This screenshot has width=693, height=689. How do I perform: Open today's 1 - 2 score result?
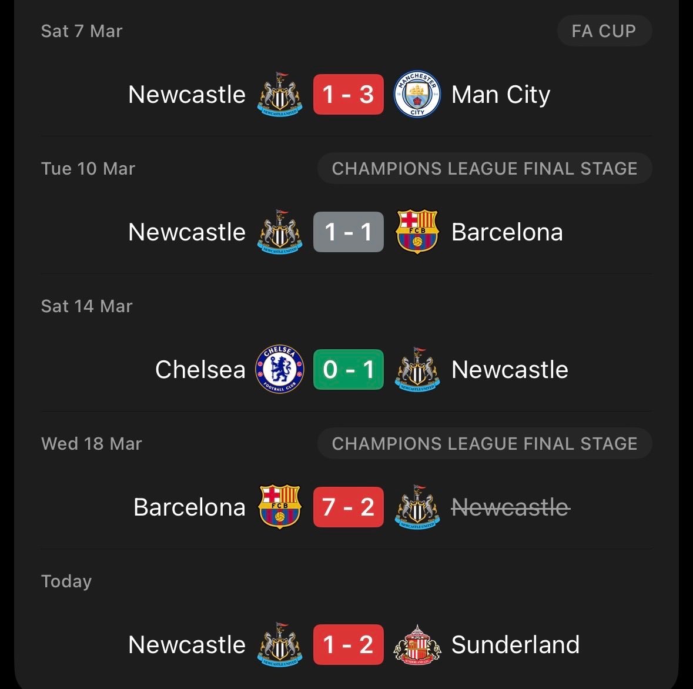tap(348, 644)
